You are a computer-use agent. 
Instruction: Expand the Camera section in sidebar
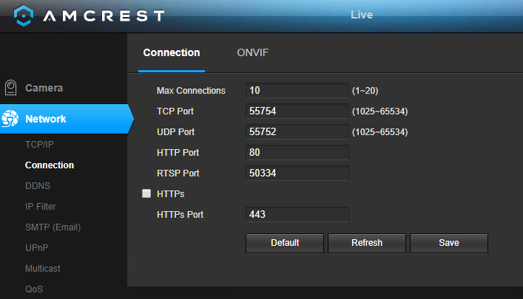44,88
